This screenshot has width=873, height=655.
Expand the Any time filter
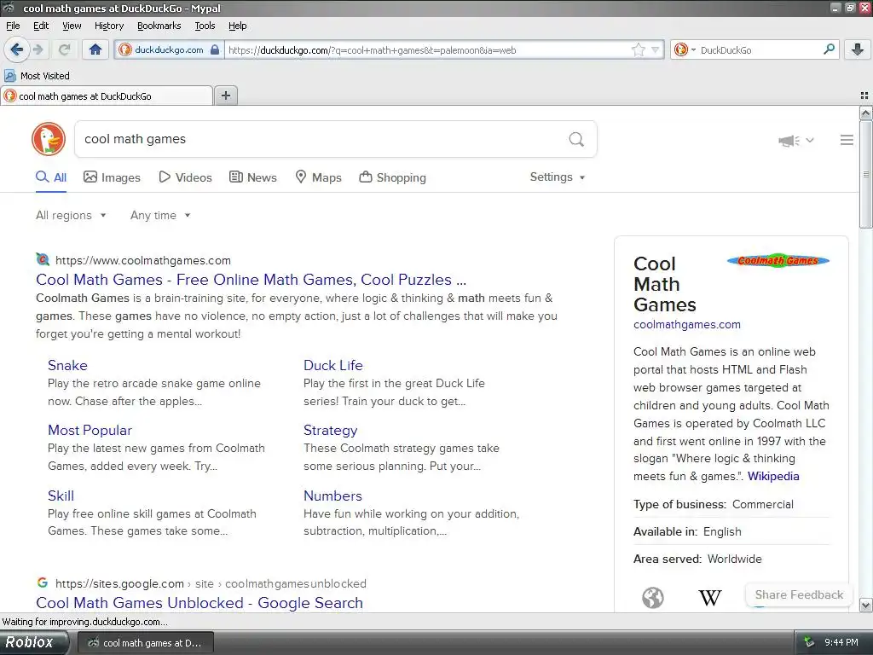point(160,215)
